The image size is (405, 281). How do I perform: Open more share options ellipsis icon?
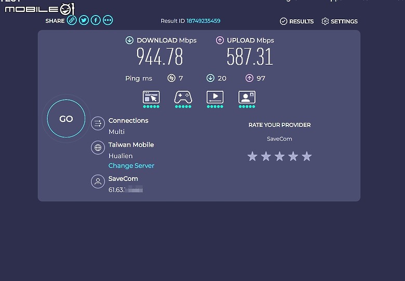[108, 20]
